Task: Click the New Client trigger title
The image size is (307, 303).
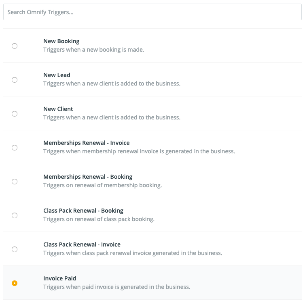Action: 58,109
